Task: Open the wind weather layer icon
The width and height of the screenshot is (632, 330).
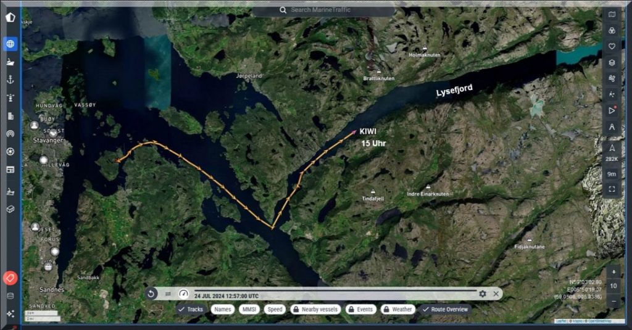Action: point(612,78)
